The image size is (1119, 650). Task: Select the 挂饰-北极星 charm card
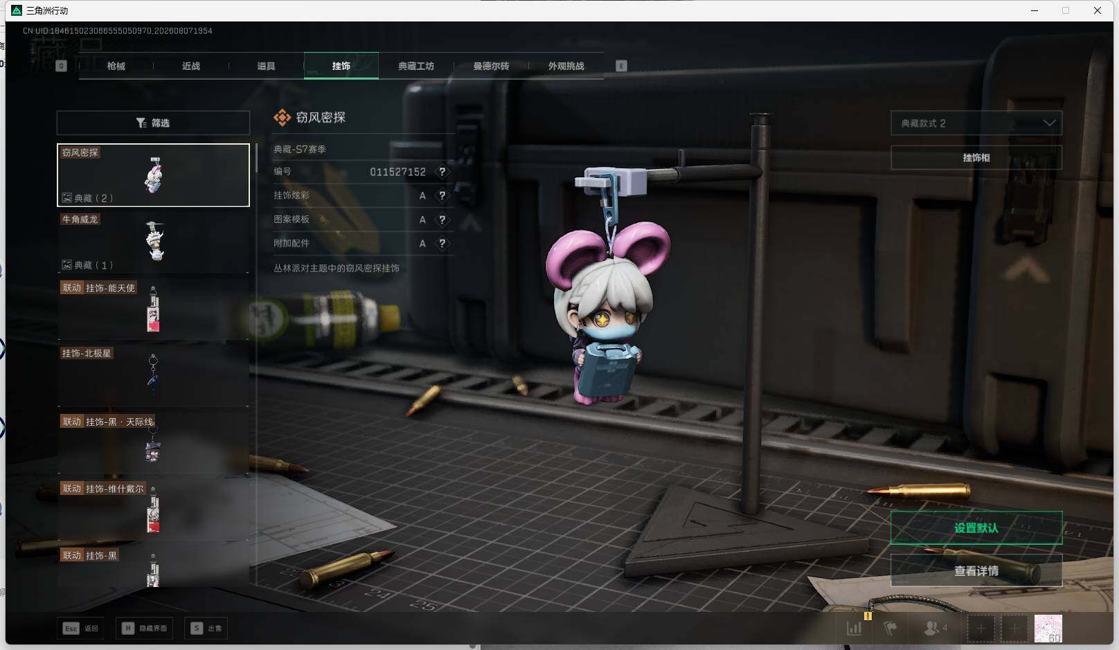coord(153,376)
